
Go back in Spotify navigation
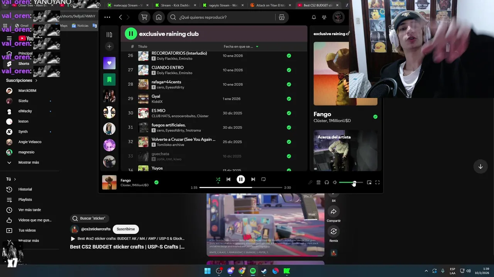[120, 17]
